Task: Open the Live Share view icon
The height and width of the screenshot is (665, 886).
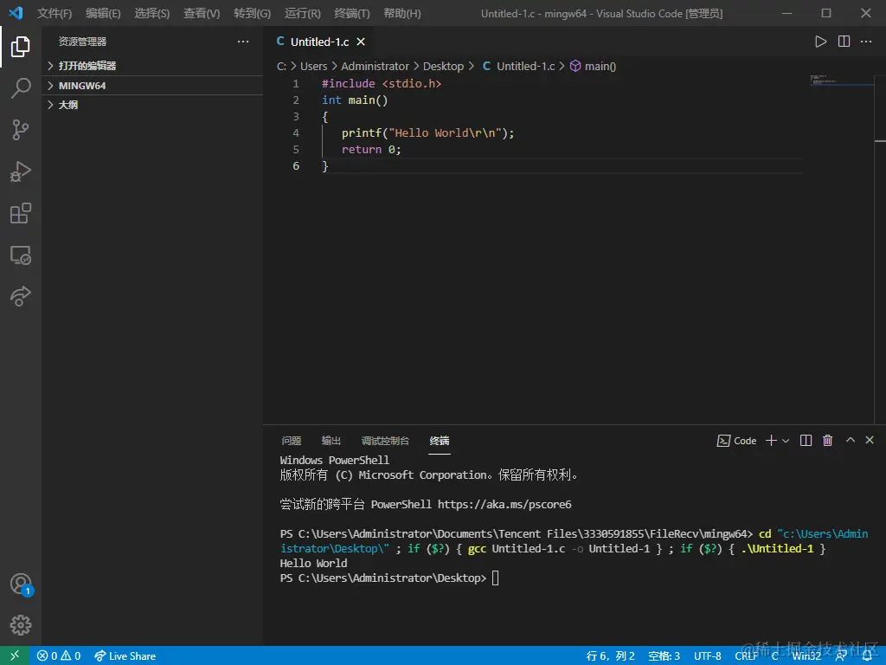Action: [21, 296]
